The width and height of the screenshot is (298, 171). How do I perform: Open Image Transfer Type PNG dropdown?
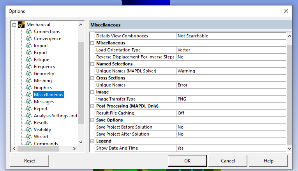231,99
